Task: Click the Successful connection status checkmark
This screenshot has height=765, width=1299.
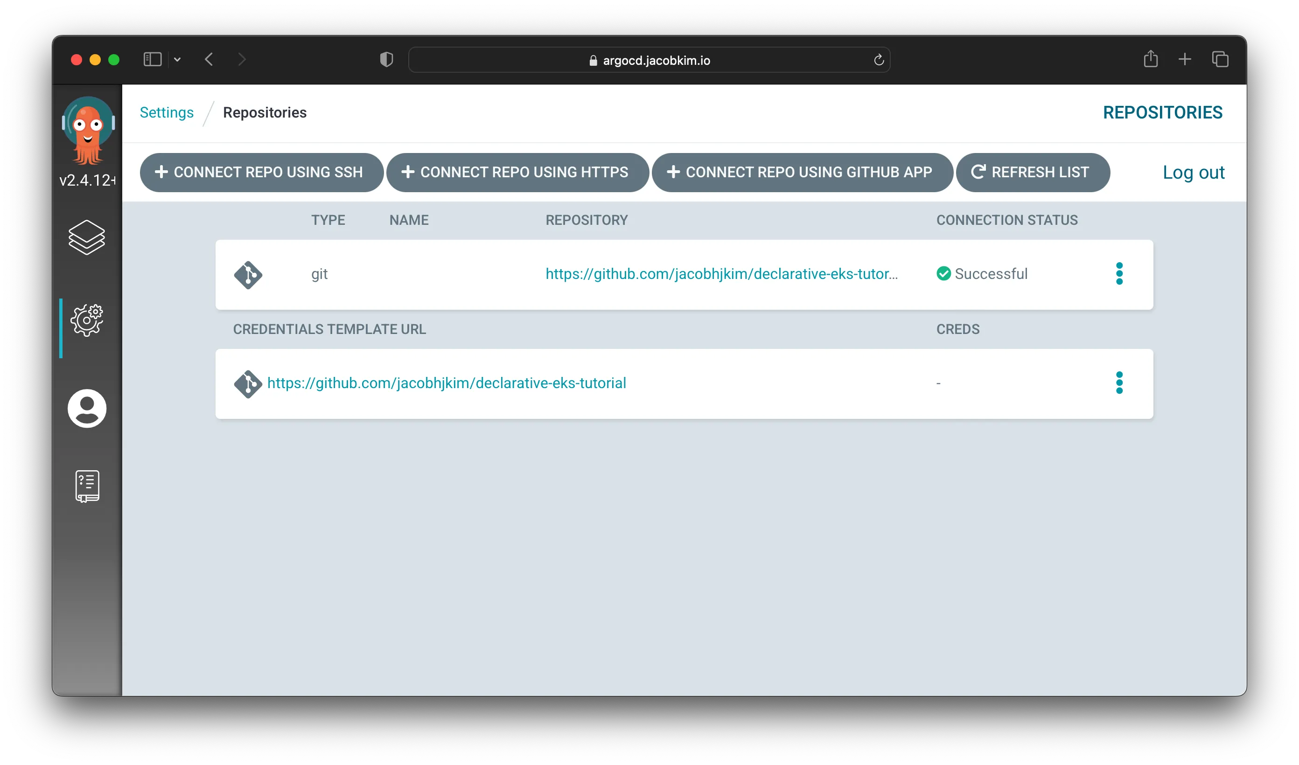Action: pos(944,274)
